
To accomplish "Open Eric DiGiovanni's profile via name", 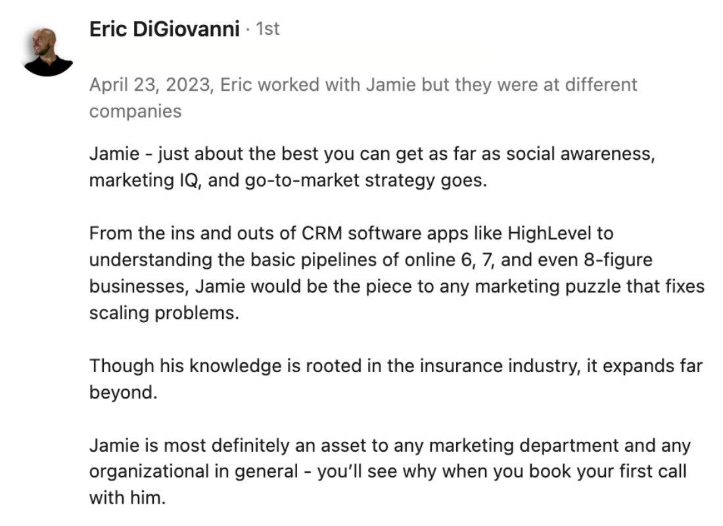I will 164,30.
